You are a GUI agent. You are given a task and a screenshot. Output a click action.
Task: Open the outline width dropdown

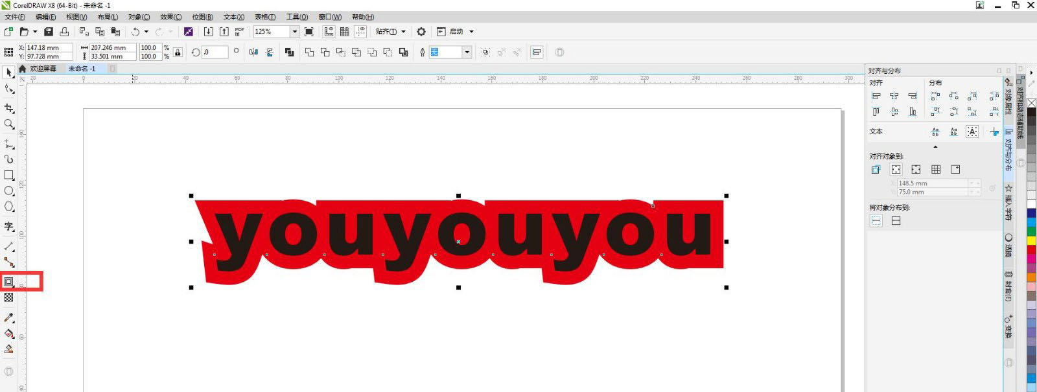467,52
